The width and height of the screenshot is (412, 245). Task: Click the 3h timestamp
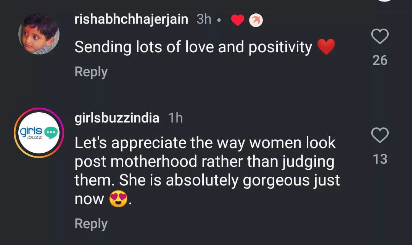pos(204,19)
